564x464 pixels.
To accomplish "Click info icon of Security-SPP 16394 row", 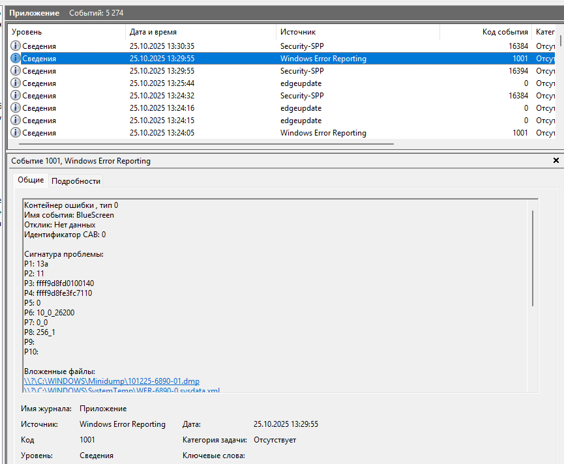I will click(16, 70).
